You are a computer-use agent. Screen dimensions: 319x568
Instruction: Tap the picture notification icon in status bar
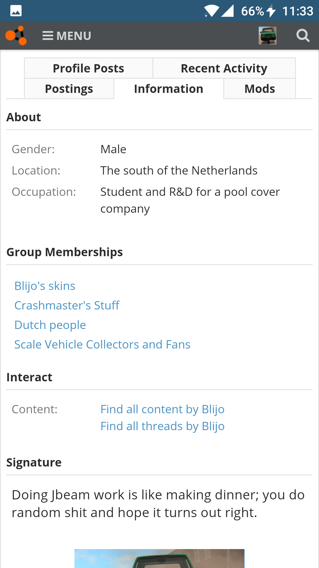click(16, 11)
